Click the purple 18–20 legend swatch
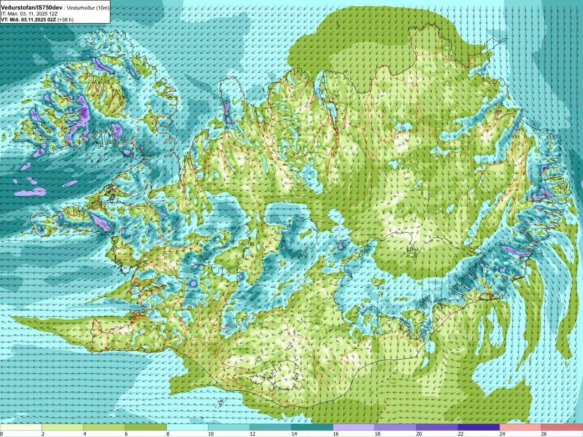The height and width of the screenshot is (437, 583). 396,427
